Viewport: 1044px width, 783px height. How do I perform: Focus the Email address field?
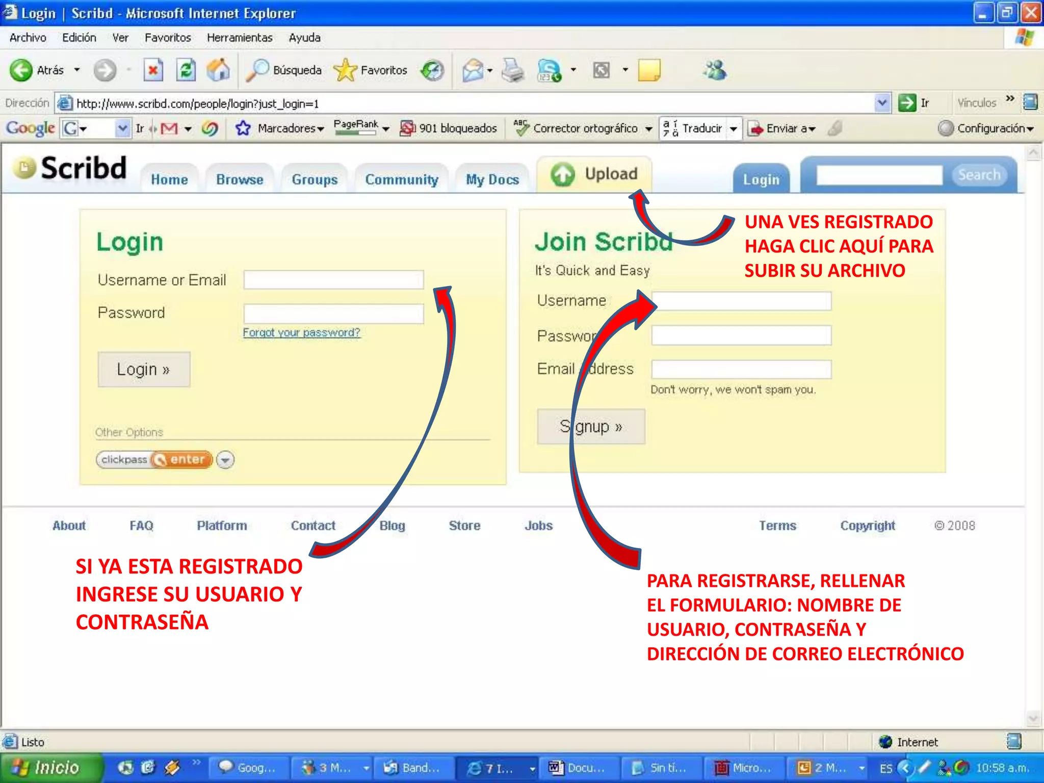coord(741,369)
